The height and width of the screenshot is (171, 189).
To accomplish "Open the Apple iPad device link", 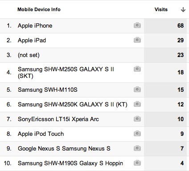I will (x=32, y=41).
